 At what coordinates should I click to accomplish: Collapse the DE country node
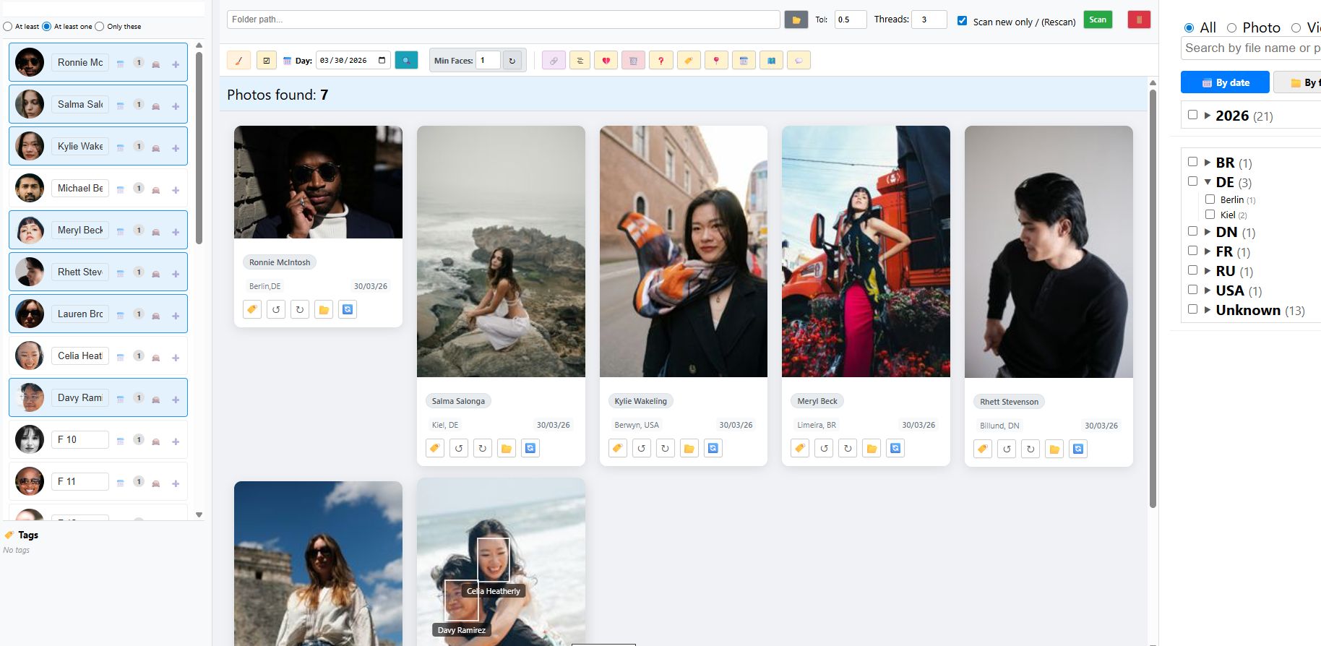[x=1208, y=181]
